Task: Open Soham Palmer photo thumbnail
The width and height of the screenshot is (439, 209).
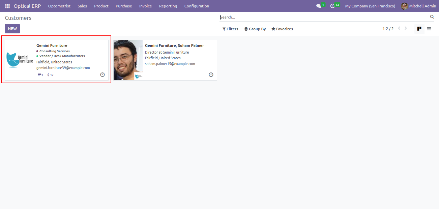Action: (128, 60)
